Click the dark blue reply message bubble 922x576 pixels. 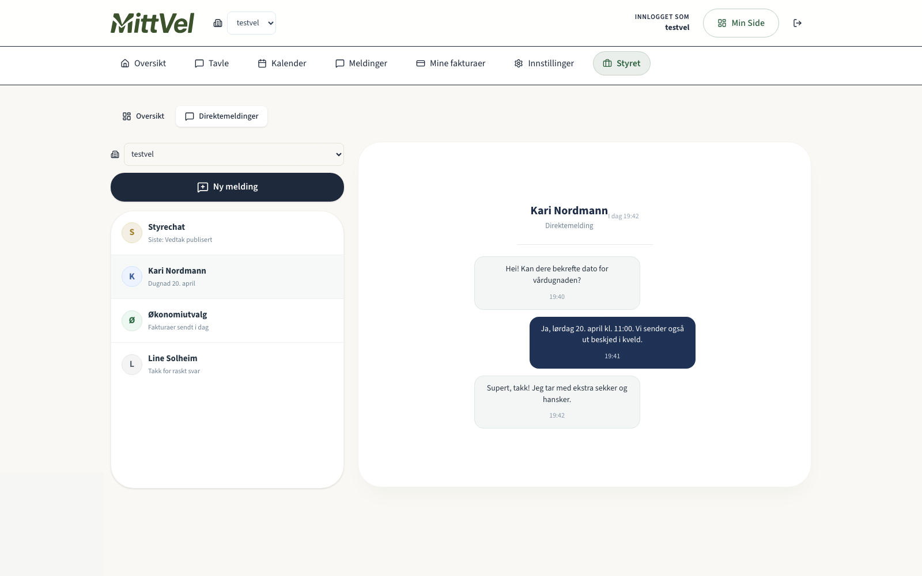tap(612, 342)
